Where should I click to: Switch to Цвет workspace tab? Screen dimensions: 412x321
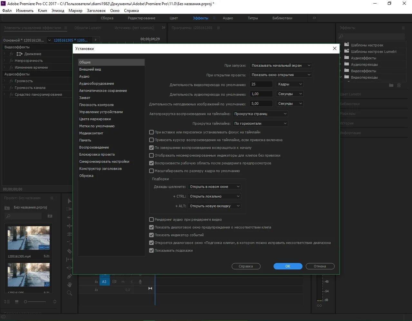(x=174, y=18)
